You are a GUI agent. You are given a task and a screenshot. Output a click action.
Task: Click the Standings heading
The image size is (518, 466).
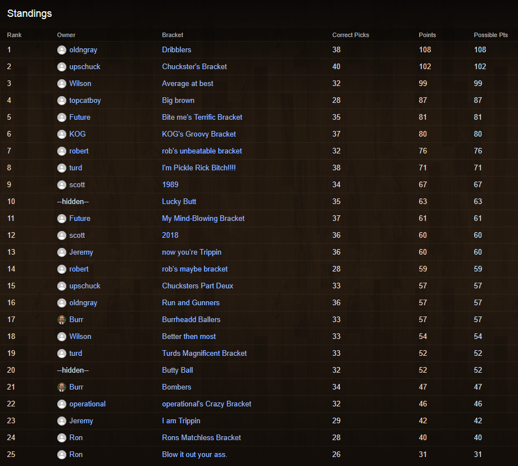(x=29, y=13)
